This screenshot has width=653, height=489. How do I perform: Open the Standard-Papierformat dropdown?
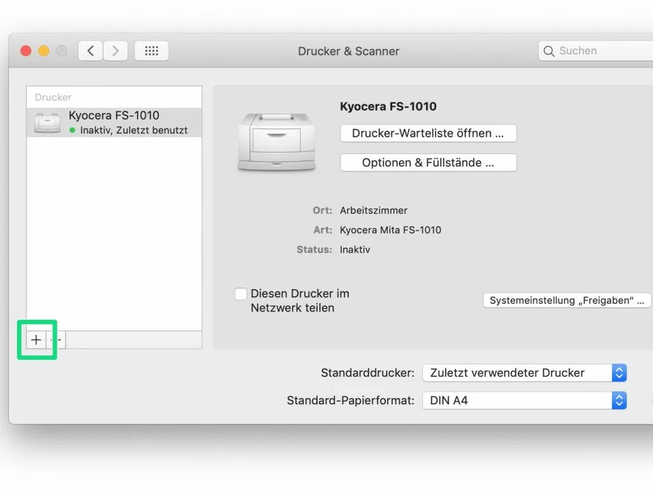(524, 400)
